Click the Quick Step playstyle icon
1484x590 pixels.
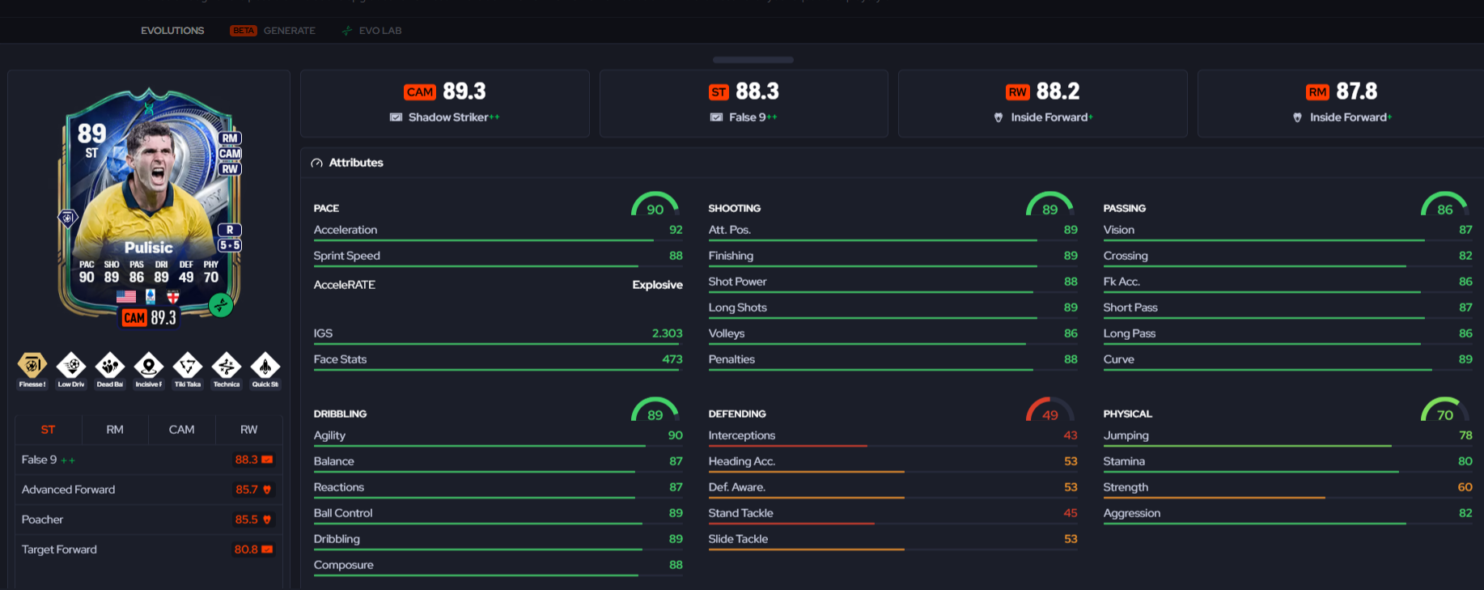click(x=265, y=366)
